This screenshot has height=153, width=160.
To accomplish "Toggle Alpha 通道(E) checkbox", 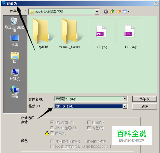I will pyautogui.click(x=52, y=128).
